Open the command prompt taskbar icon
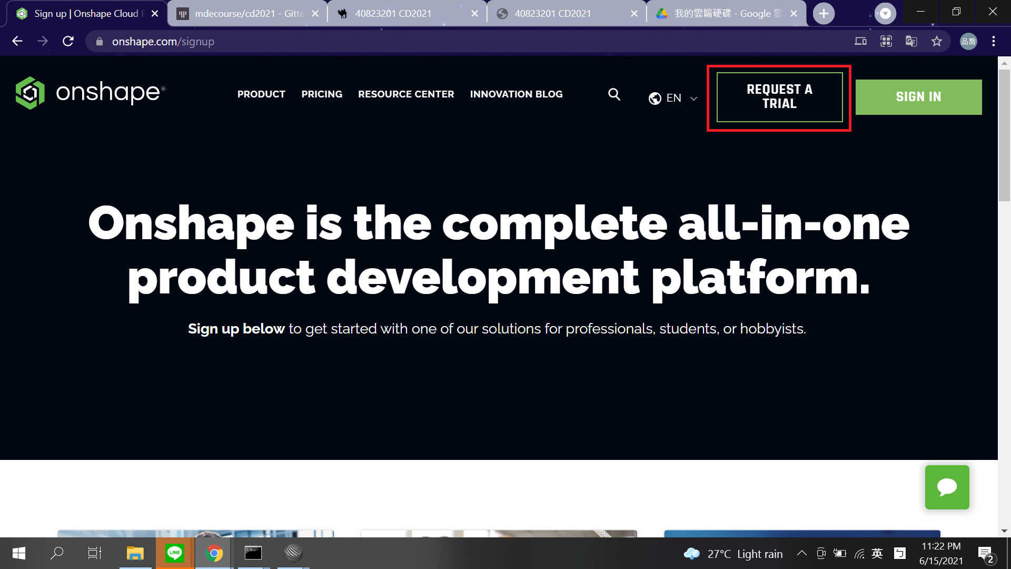This screenshot has width=1011, height=569. click(x=253, y=553)
